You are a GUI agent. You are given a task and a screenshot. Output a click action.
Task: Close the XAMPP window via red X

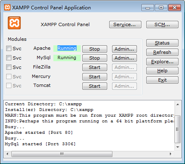[x=174, y=7]
